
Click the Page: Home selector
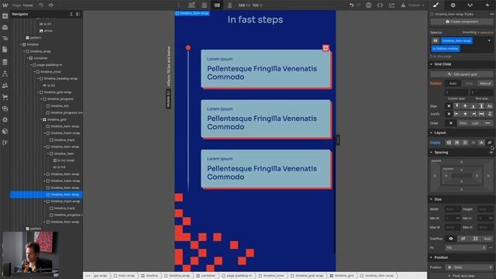(22, 5)
